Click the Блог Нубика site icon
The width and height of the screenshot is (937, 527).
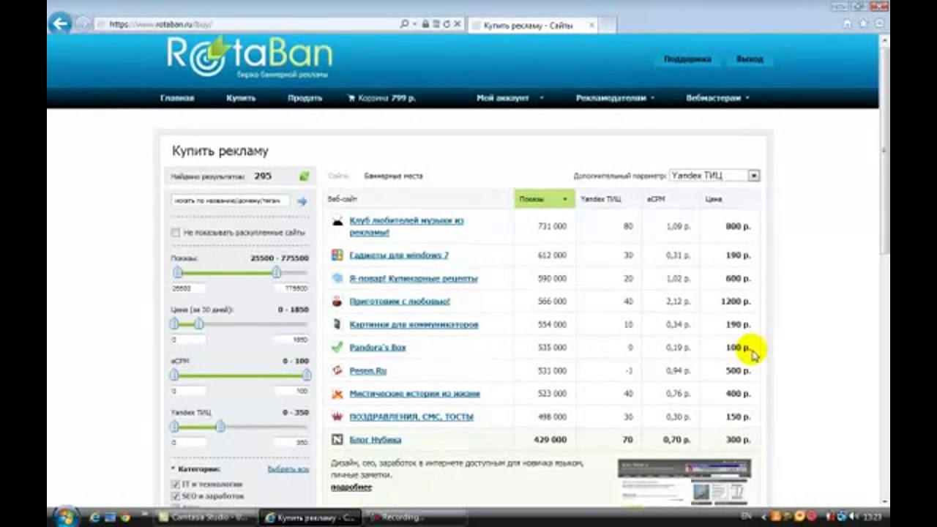(337, 439)
